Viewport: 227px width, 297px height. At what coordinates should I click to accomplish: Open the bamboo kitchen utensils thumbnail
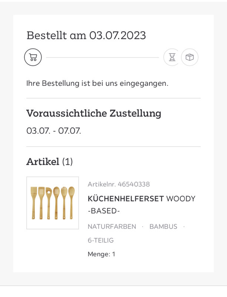(x=53, y=203)
